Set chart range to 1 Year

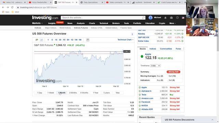click(95, 93)
